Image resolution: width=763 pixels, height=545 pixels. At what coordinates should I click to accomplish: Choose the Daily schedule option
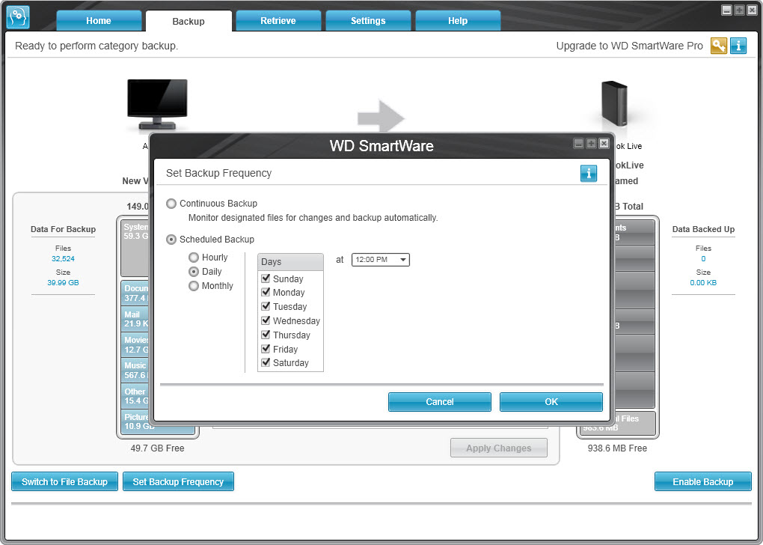194,271
